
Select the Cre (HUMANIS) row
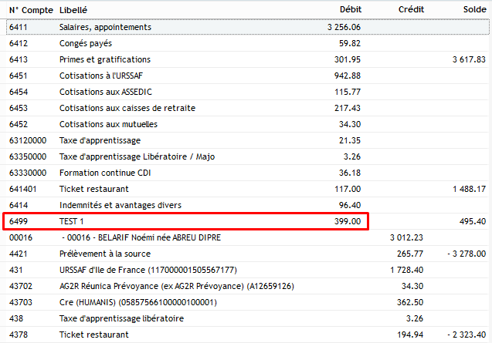point(137,302)
